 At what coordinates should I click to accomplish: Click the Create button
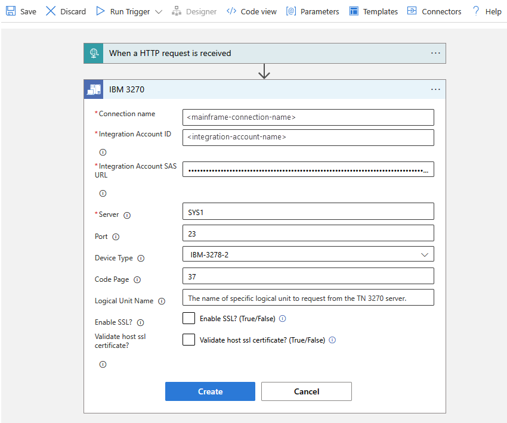[x=210, y=391]
